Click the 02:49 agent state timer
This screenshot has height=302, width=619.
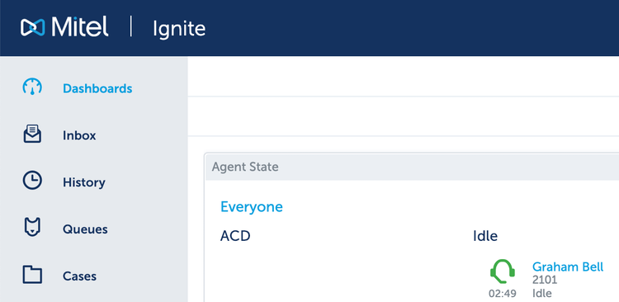[503, 294]
